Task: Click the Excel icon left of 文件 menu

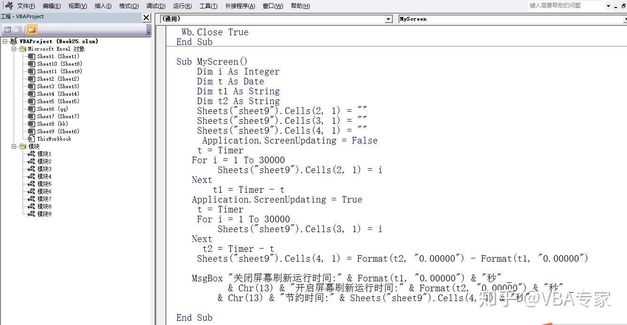Action: click(8, 6)
